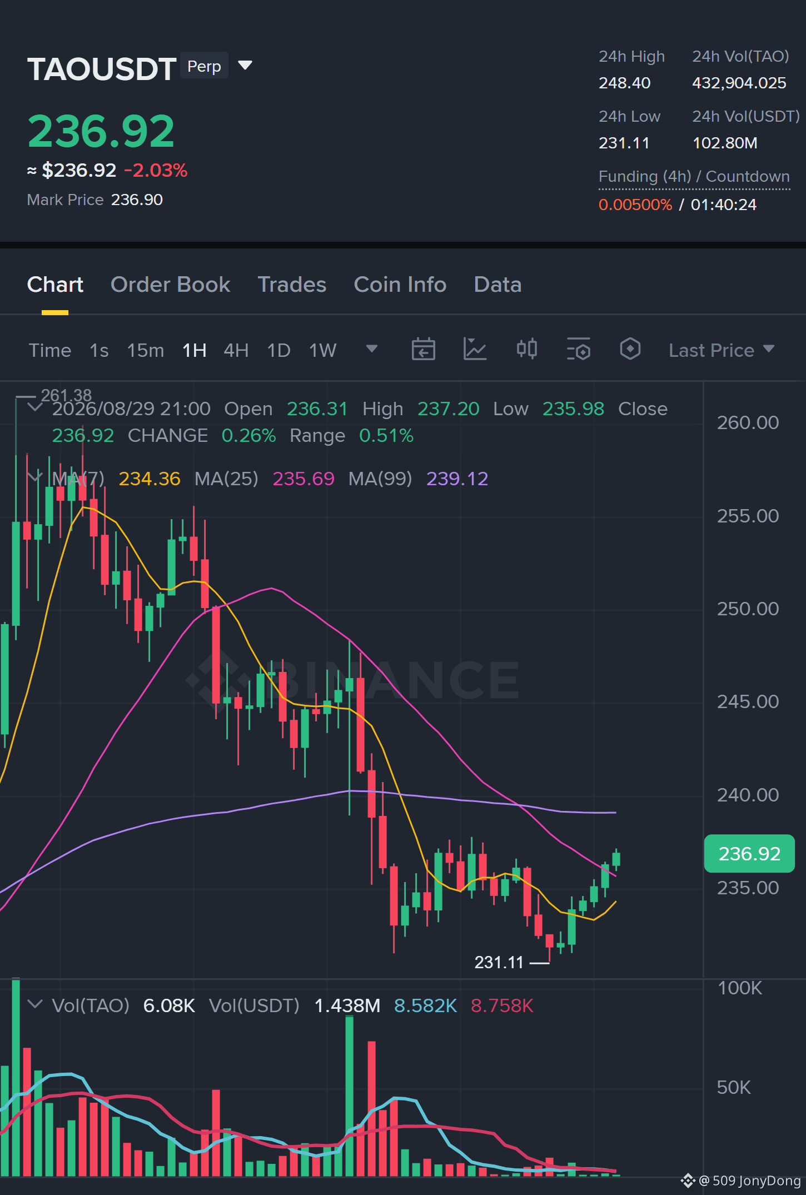Switch chart style with candlestick icon
This screenshot has width=806, height=1195.
click(526, 350)
